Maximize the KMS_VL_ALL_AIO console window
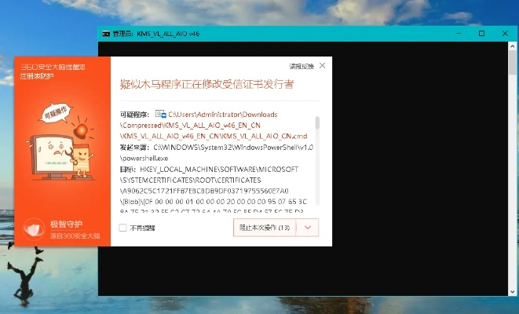 (481, 34)
